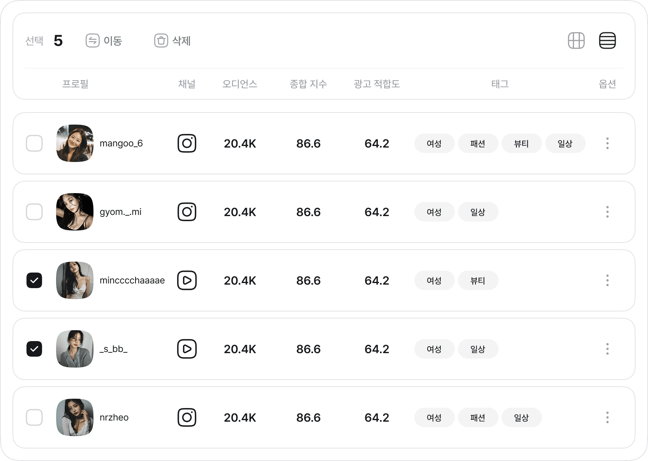Check the checkbox for mangoo_6

point(34,143)
